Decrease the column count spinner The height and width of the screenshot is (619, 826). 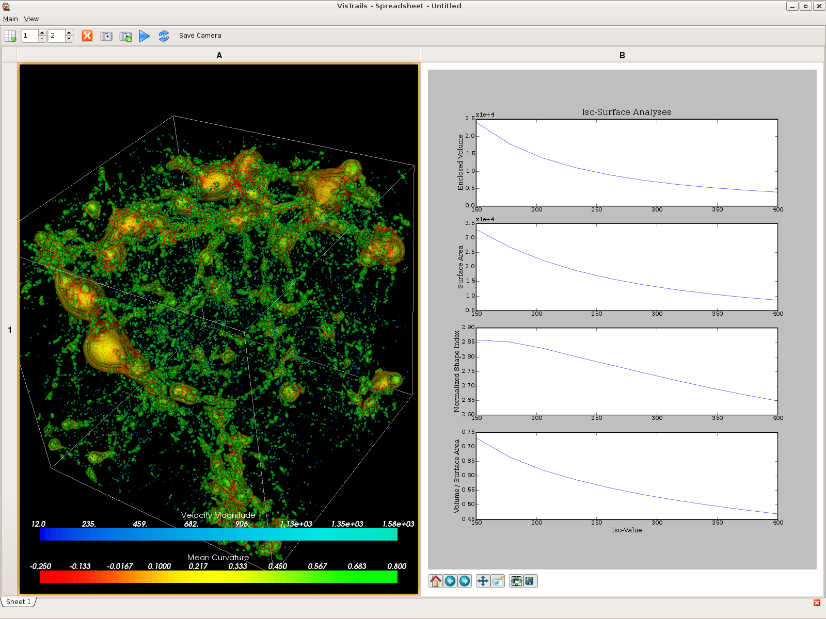[69, 39]
